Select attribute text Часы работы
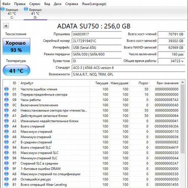The width and height of the screenshot is (188, 188). pyautogui.click(x=31, y=100)
